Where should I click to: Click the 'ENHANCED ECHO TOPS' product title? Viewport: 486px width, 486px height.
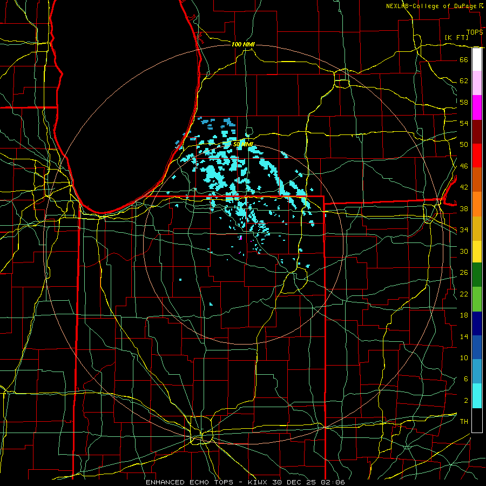pyautogui.click(x=190, y=482)
